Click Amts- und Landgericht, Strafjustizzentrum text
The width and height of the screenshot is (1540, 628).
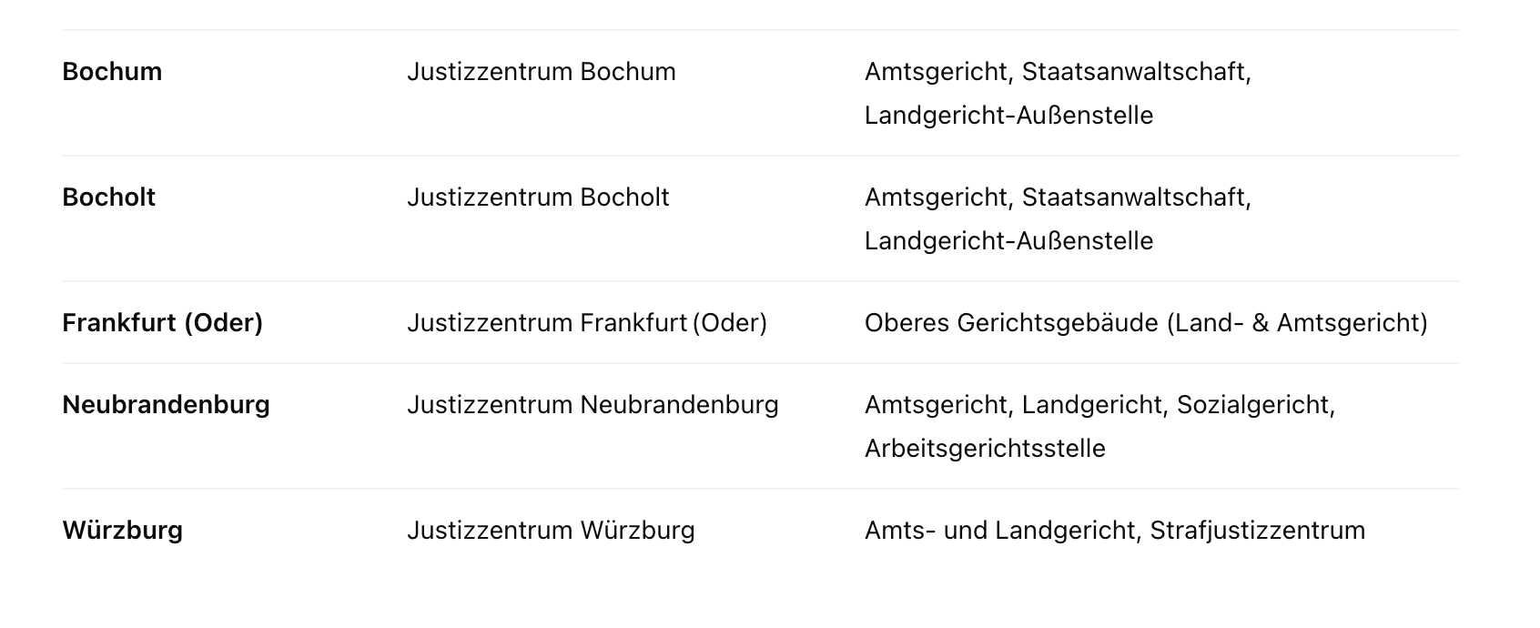tap(1115, 531)
